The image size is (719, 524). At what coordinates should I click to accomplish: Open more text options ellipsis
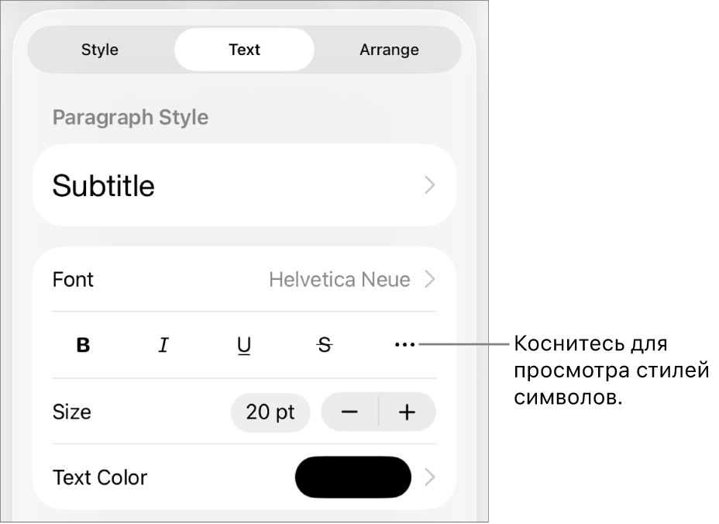pos(404,346)
